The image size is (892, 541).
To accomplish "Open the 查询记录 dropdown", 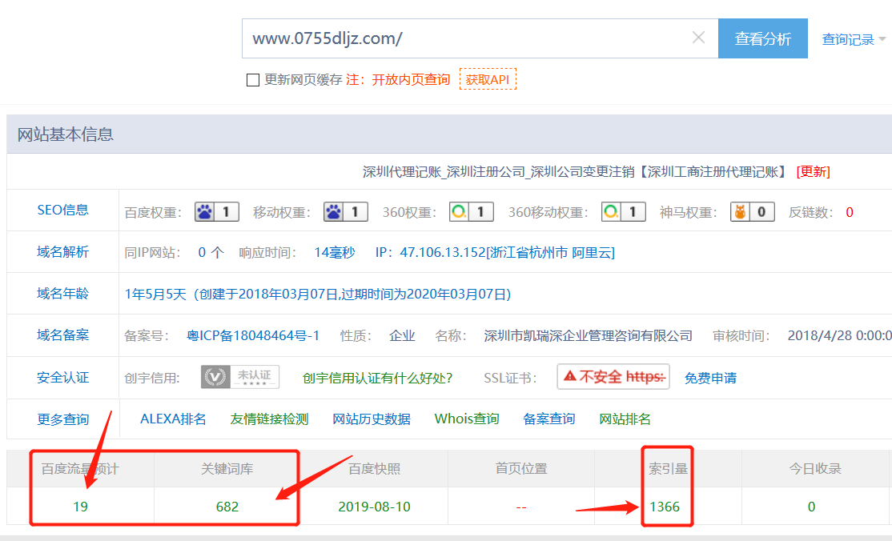I will (x=854, y=39).
